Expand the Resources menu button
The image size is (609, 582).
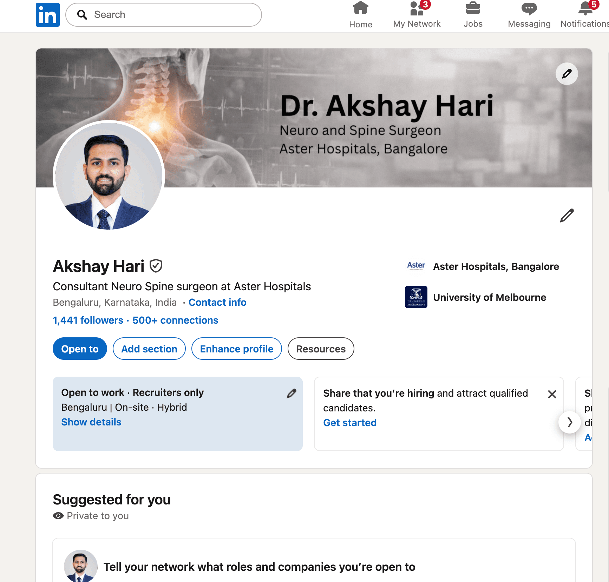(321, 349)
